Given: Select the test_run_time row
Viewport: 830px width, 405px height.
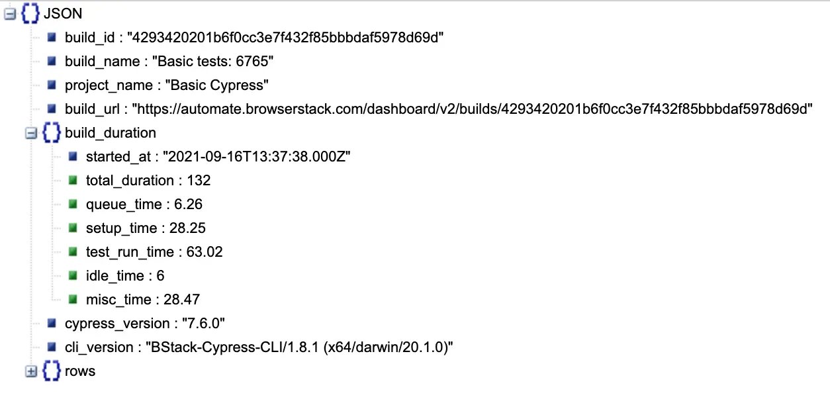Looking at the screenshot, I should [154, 252].
